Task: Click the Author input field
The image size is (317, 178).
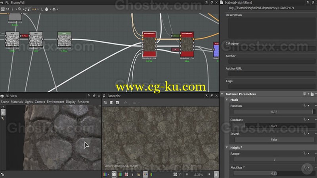Action: (x=272, y=61)
